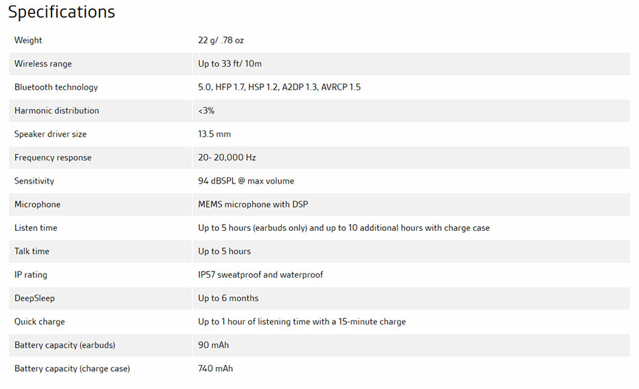Select the Frequency response label
The height and width of the screenshot is (389, 639).
click(53, 158)
